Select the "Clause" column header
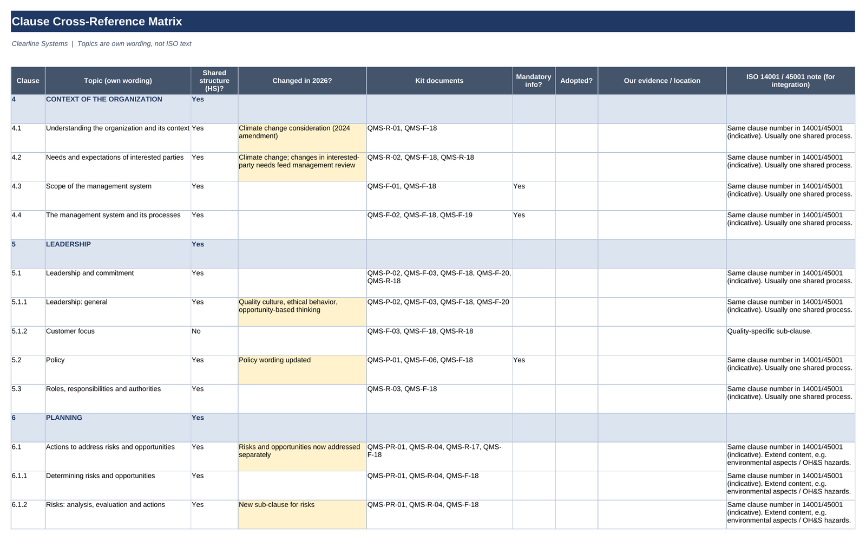 (x=28, y=81)
